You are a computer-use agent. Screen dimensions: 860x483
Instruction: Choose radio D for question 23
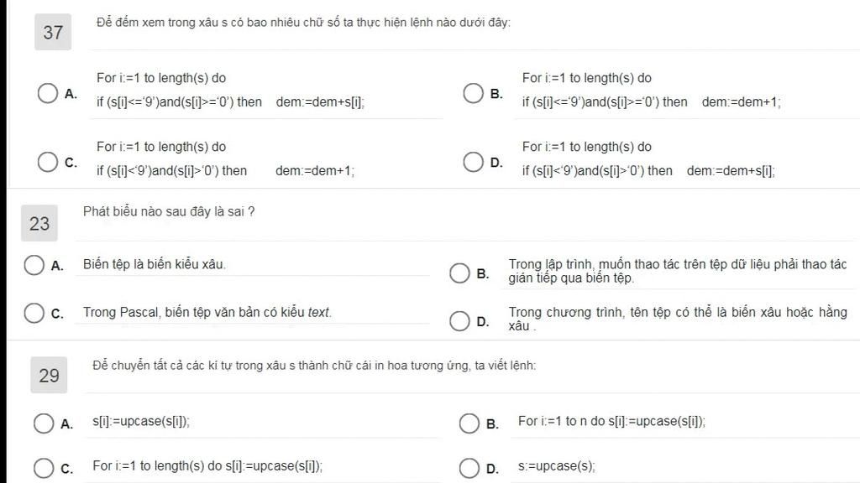click(x=459, y=321)
